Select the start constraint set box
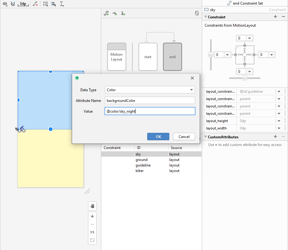 (x=148, y=57)
